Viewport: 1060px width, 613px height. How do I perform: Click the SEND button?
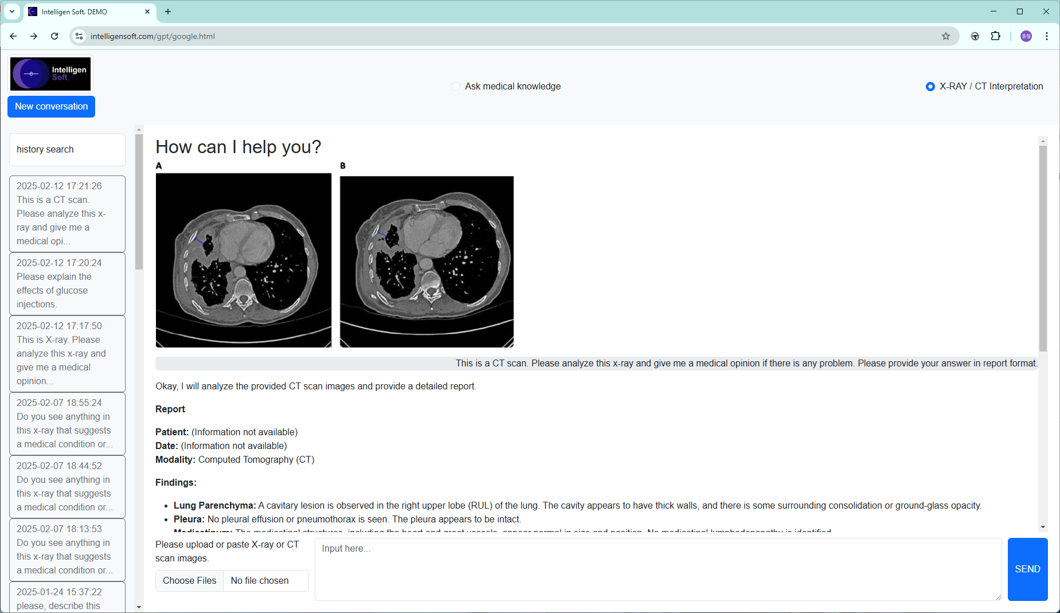(x=1027, y=569)
